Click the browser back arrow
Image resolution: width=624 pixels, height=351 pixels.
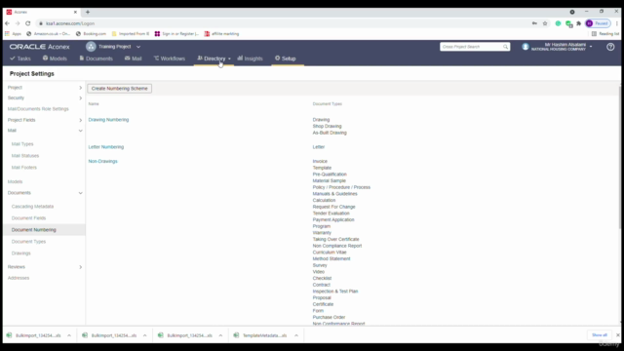[x=7, y=23]
